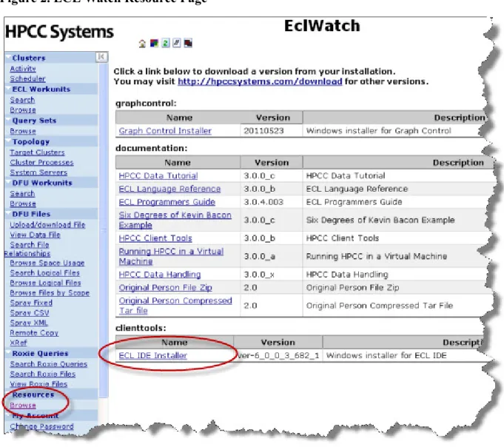Image resolution: width=504 pixels, height=447 pixels.
Task: Click the green refresh toolbar icon
Action: click(166, 43)
